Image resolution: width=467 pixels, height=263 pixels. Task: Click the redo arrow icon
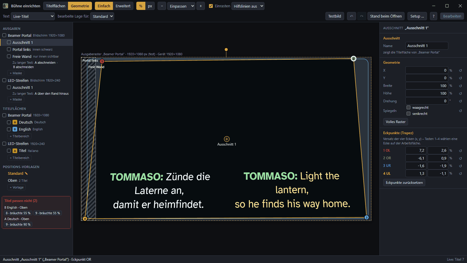362,16
